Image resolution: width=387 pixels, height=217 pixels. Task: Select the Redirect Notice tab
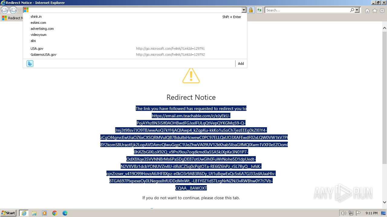(x=12, y=18)
